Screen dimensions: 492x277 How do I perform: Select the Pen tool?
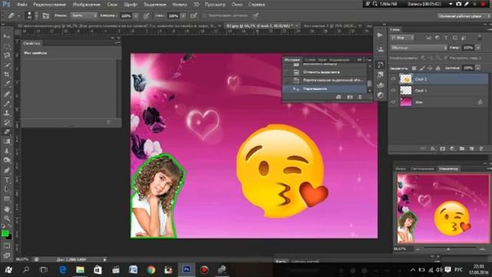(x=7, y=171)
